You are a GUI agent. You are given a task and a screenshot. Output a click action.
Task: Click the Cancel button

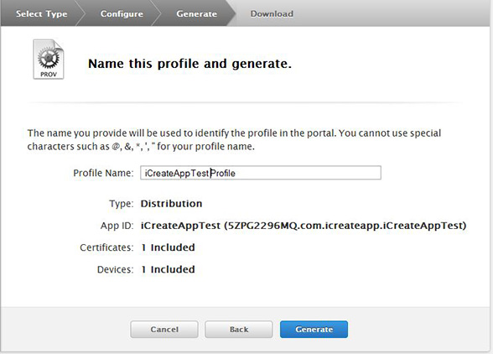(x=164, y=330)
